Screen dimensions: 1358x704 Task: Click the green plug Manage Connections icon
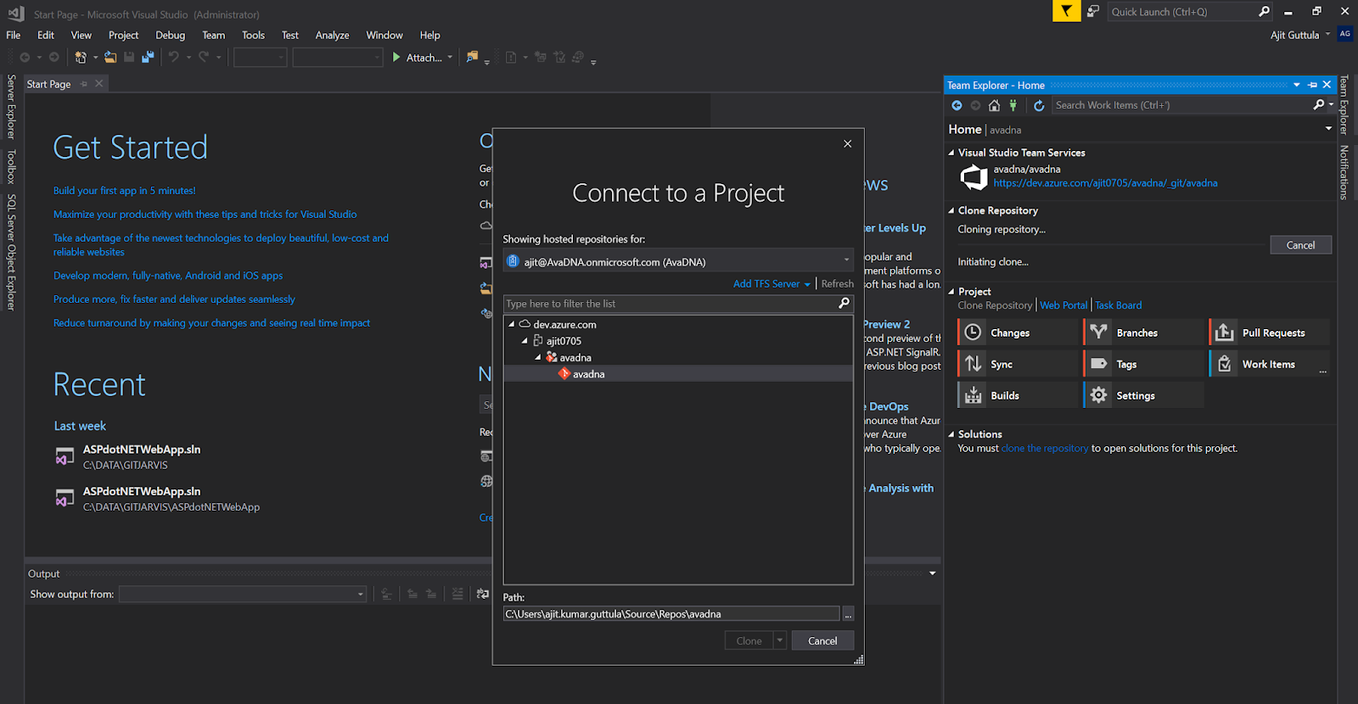pos(1013,105)
